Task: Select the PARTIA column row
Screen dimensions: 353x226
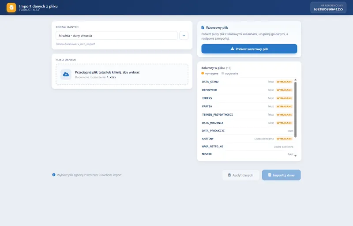Action: [248, 106]
